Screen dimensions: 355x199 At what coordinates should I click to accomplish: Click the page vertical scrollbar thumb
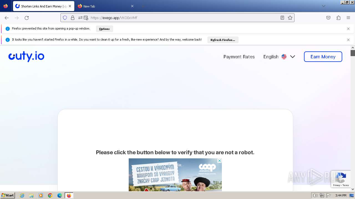tap(353, 53)
